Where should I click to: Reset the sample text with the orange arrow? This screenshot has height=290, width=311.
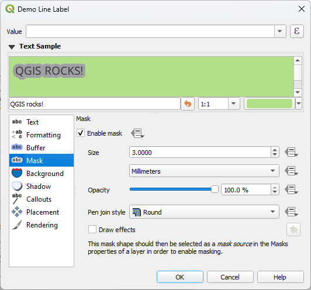188,103
